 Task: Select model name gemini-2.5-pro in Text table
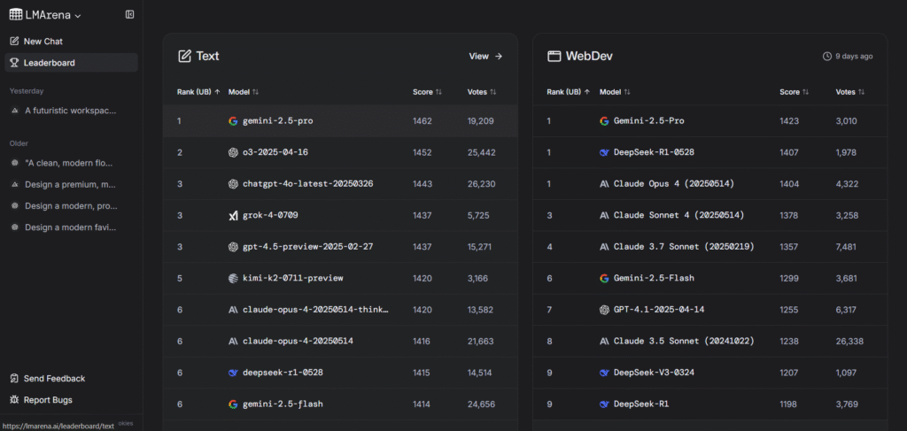point(278,121)
